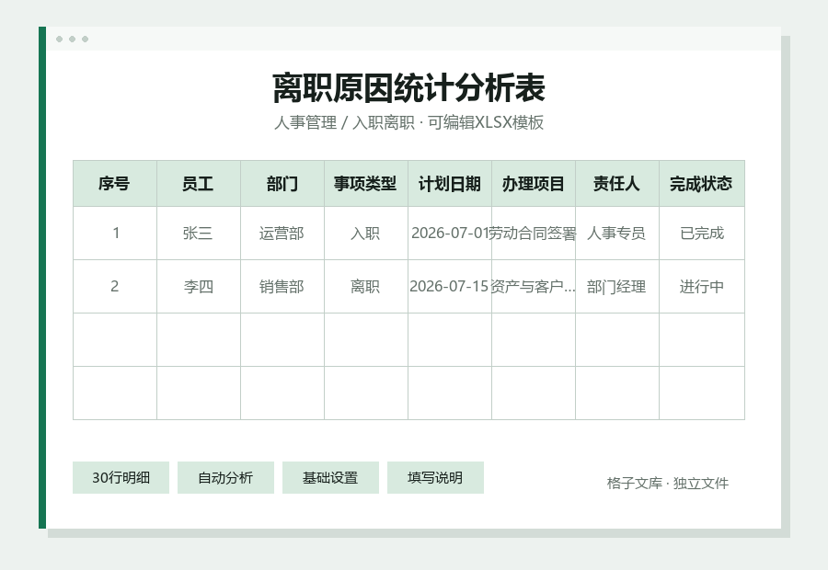Image resolution: width=828 pixels, height=570 pixels.
Task: Select the 入职 cell in row 1
Action: (x=366, y=234)
